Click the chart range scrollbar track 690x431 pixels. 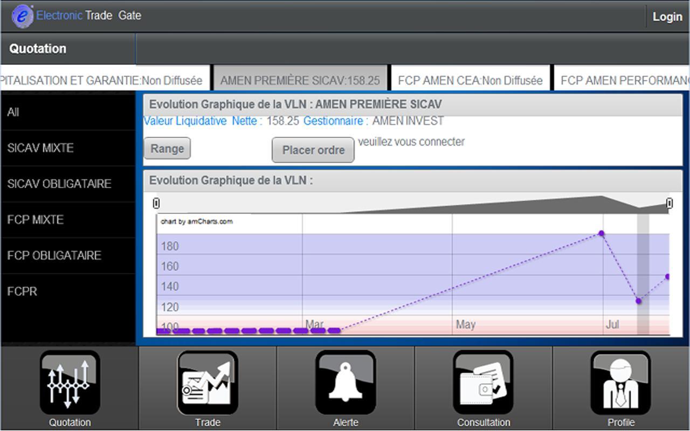click(413, 204)
